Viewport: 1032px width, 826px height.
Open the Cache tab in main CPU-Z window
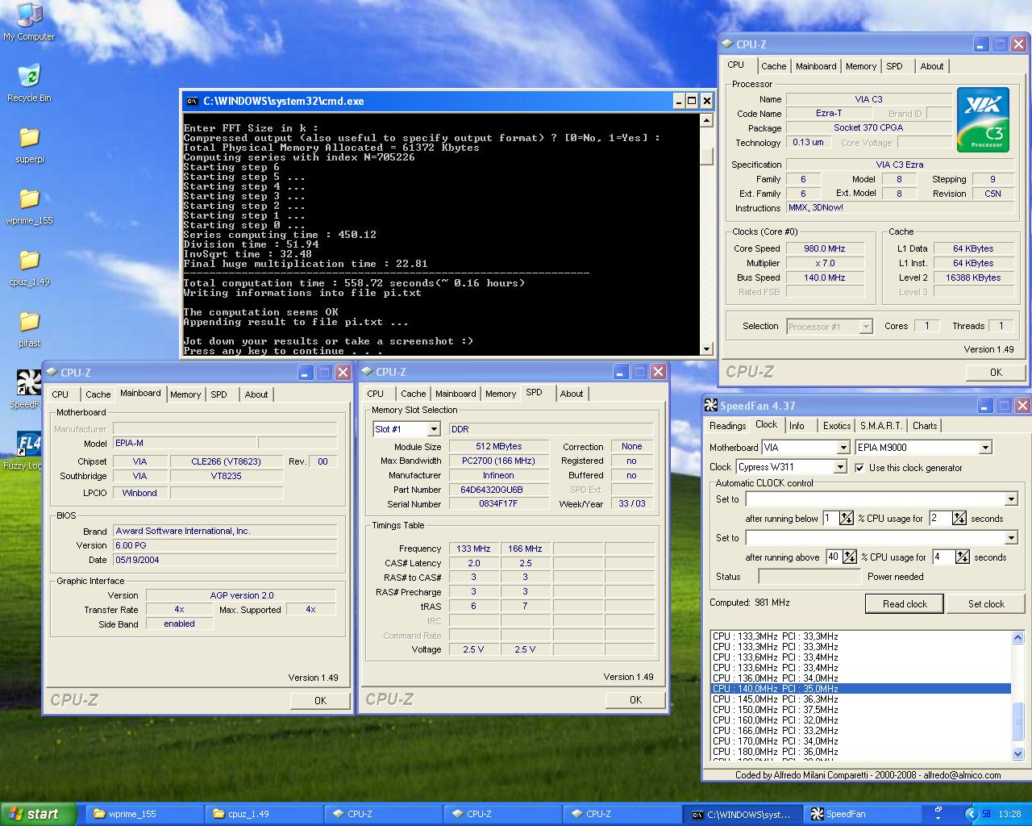click(x=773, y=66)
